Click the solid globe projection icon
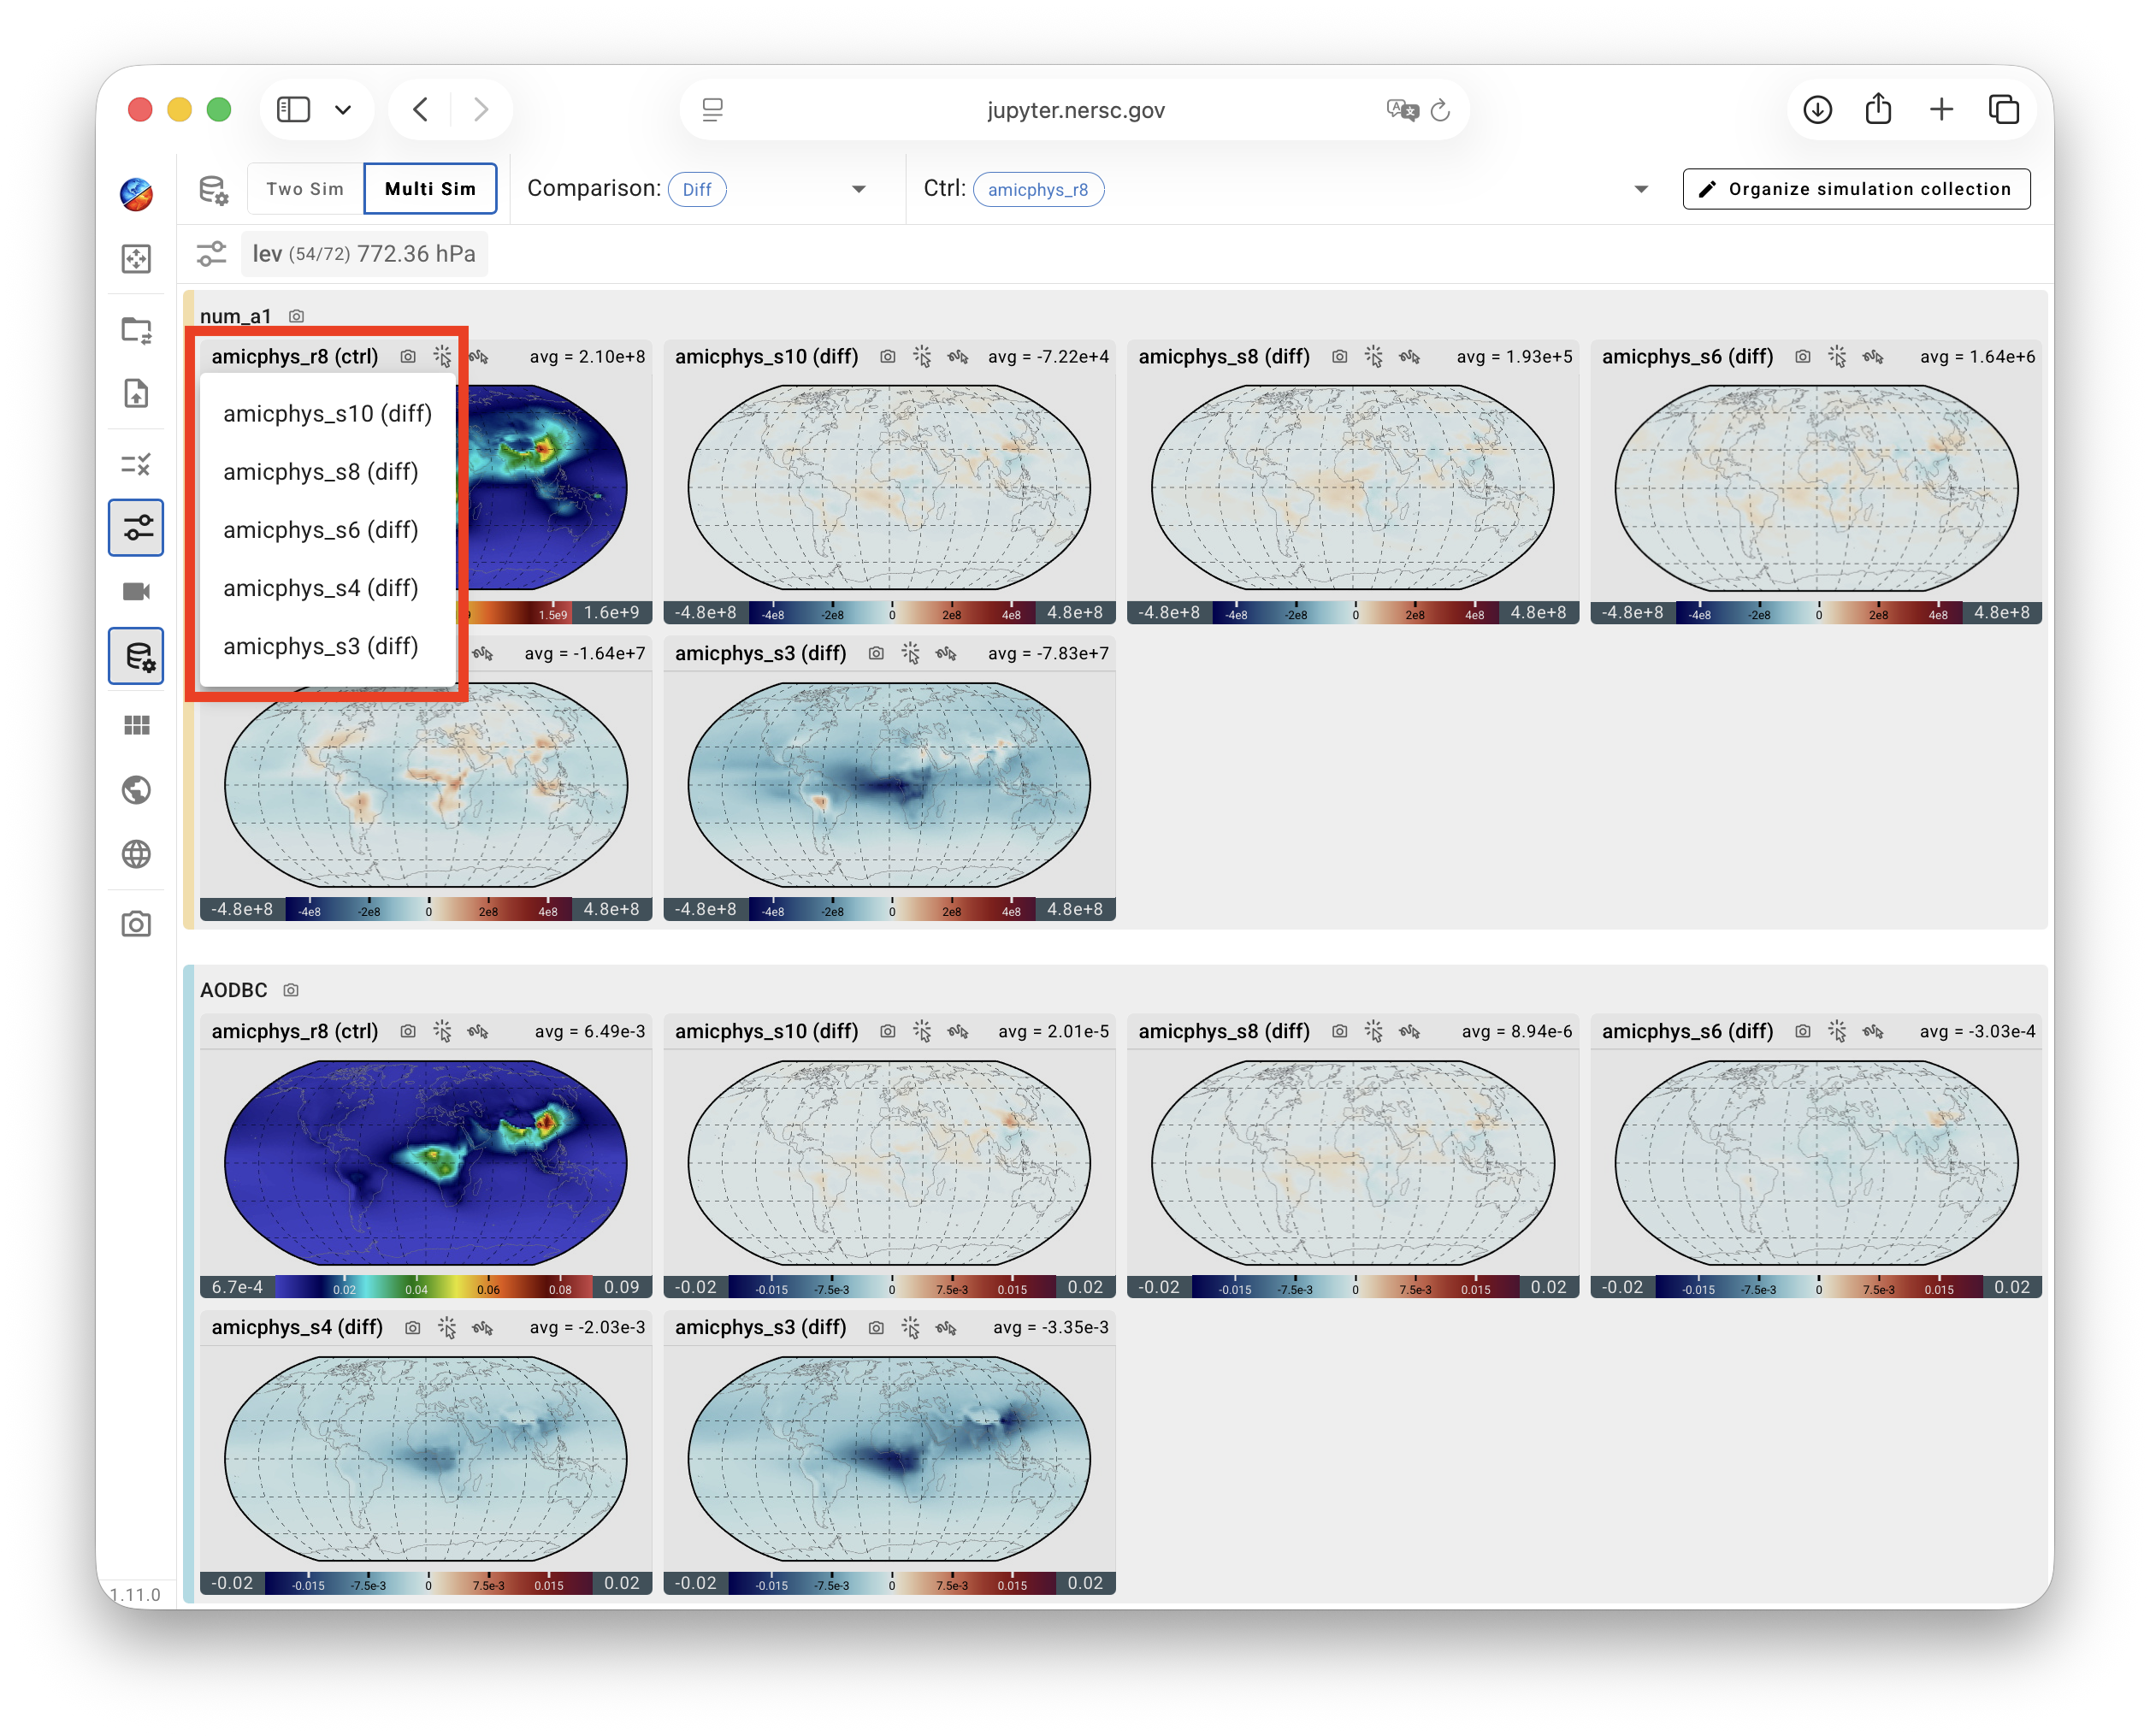The width and height of the screenshot is (2150, 1736). click(x=136, y=790)
